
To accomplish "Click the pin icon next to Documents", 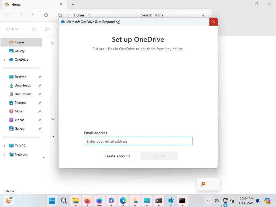I will 40,94.
